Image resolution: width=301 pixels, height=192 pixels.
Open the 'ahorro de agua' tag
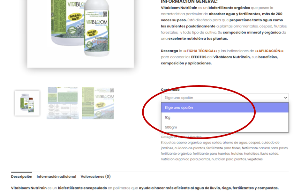click(235, 143)
